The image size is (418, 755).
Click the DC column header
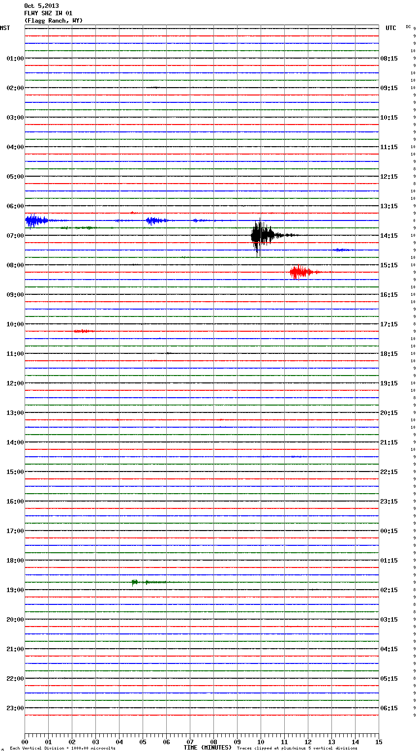408,27
